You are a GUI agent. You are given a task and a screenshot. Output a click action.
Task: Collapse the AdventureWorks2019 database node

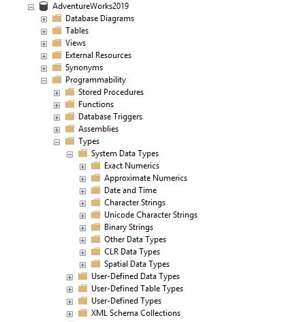coord(31,7)
